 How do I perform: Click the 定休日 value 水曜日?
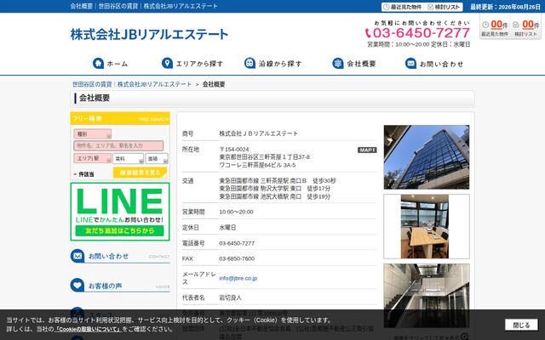[227, 227]
